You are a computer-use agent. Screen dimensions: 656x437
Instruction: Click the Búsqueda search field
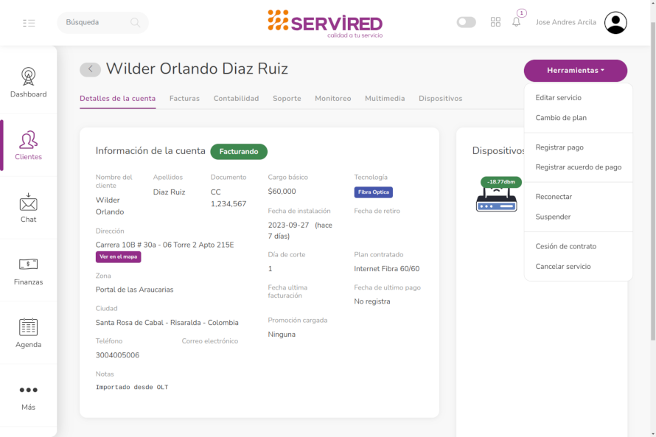pyautogui.click(x=96, y=23)
